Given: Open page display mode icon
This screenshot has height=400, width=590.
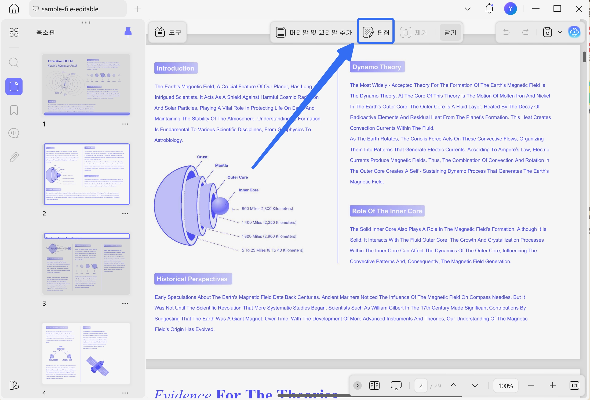Looking at the screenshot, I should (x=374, y=386).
